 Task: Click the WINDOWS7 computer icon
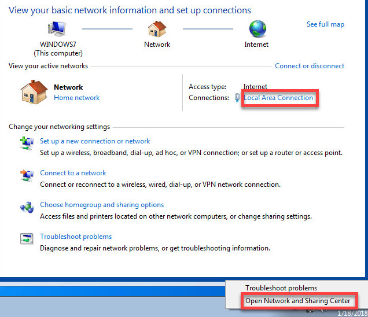(57, 28)
